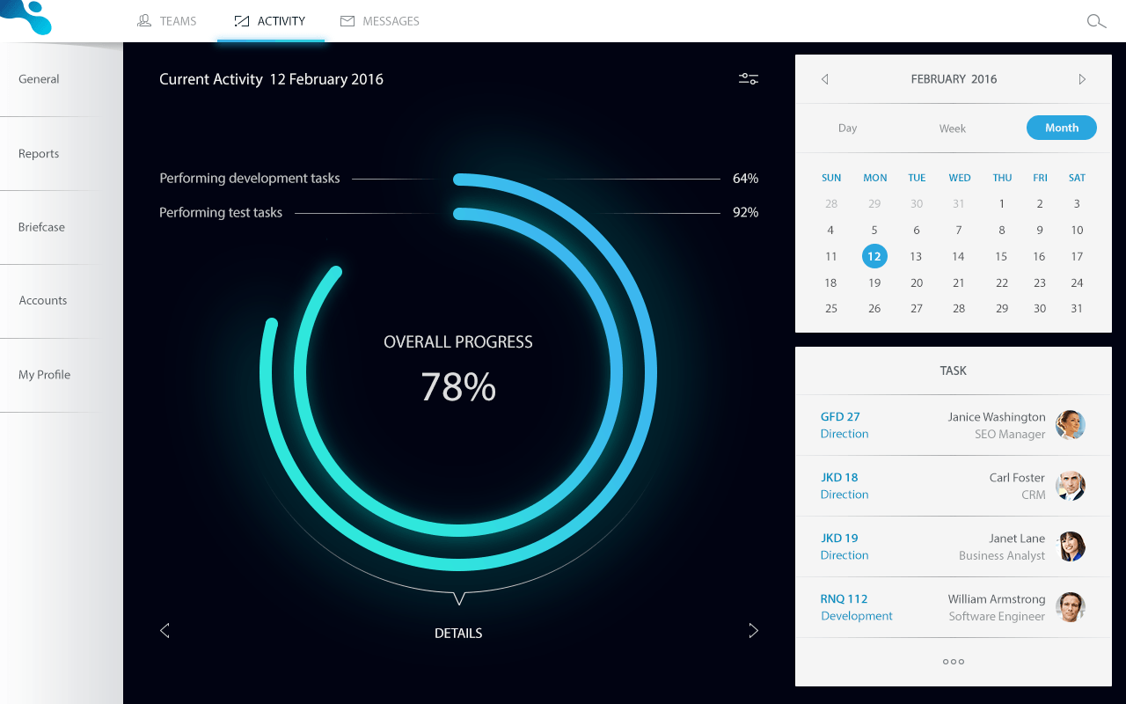The image size is (1126, 704).
Task: Expand the DETAILS section below chart
Action: point(458,633)
